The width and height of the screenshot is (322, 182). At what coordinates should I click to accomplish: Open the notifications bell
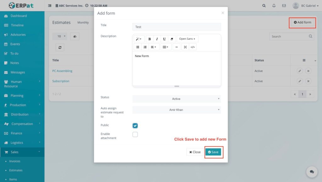[274, 6]
